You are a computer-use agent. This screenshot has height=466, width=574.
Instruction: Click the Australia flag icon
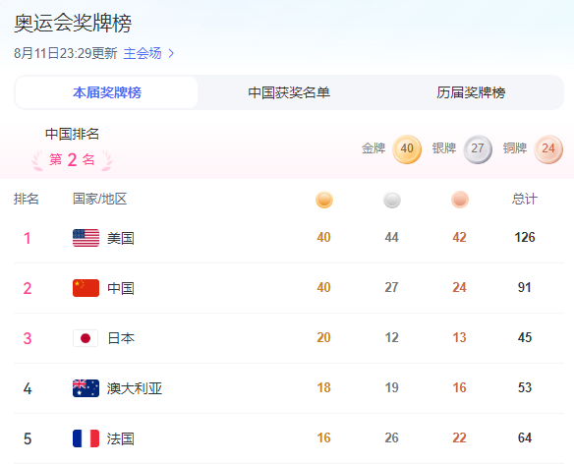[x=86, y=388]
